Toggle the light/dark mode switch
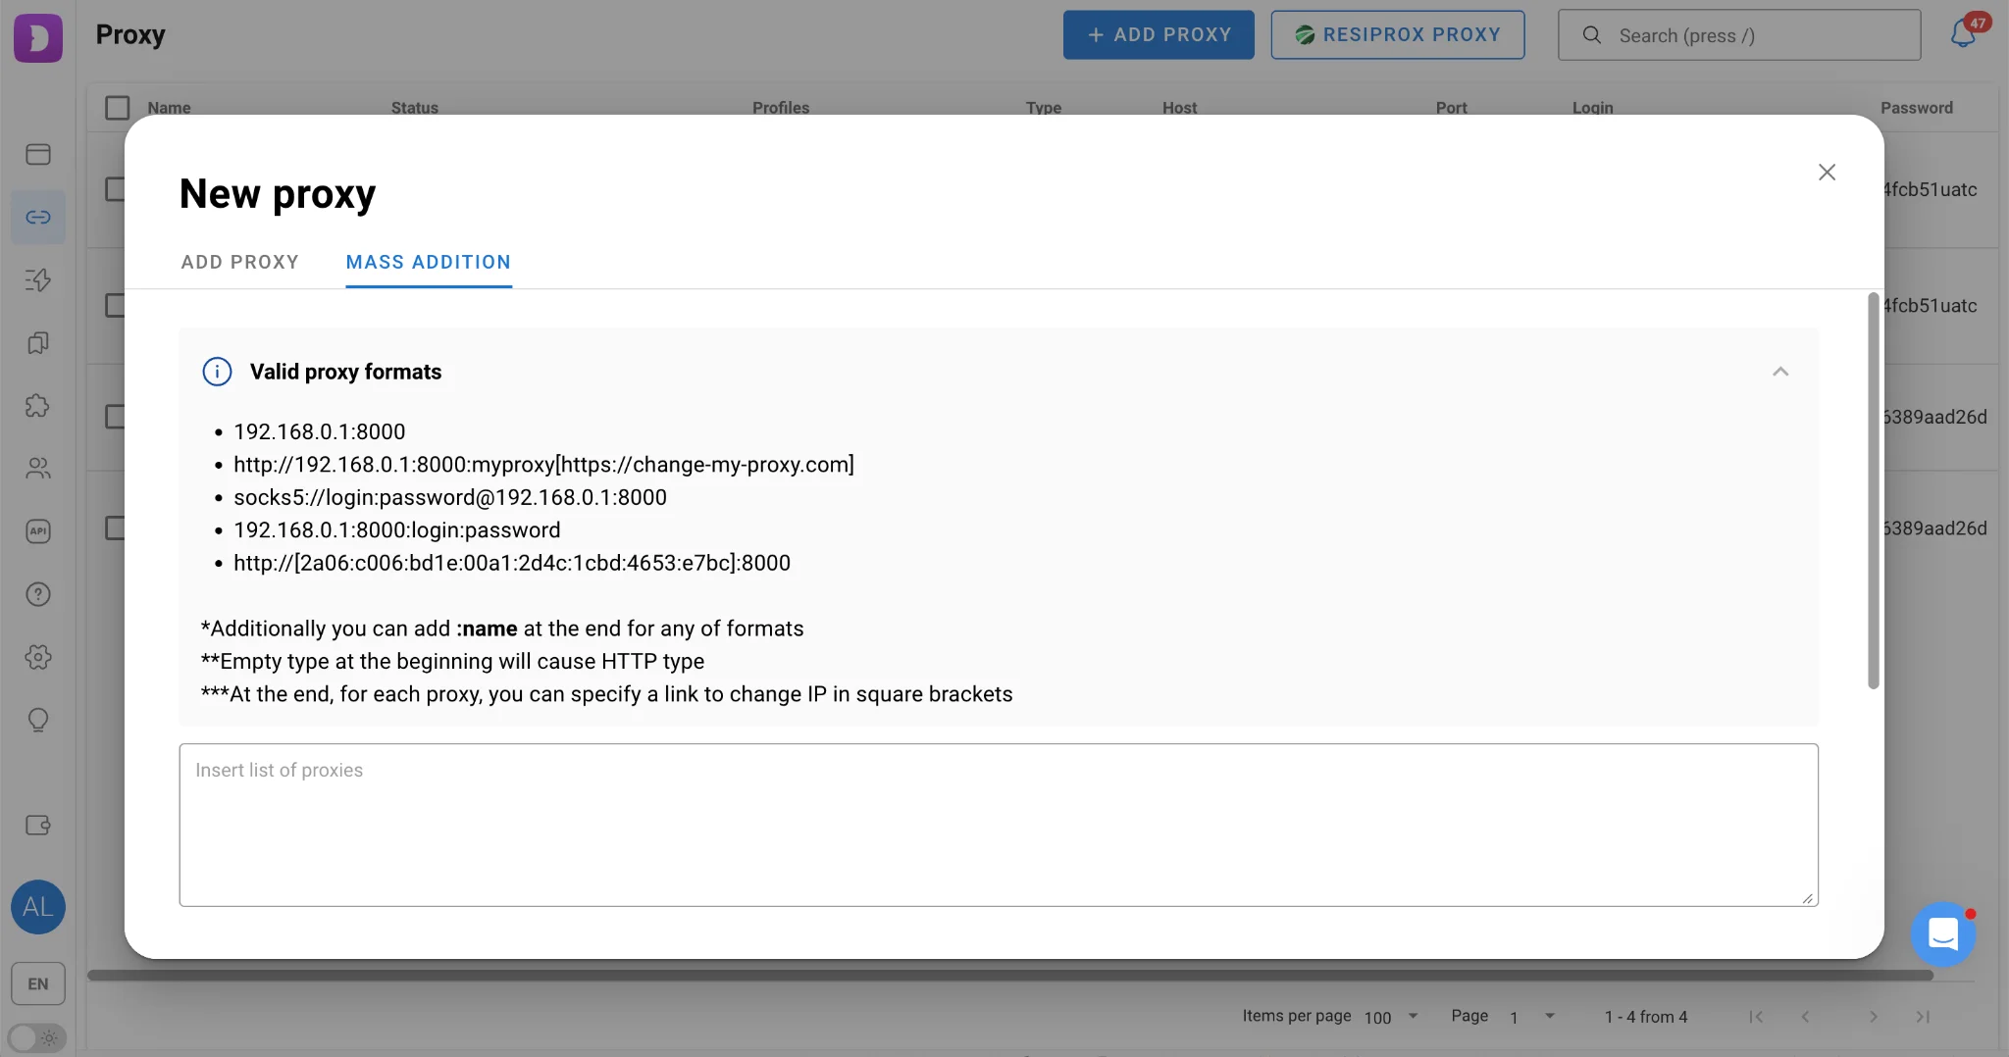The width and height of the screenshot is (2009, 1057). pyautogui.click(x=38, y=1037)
